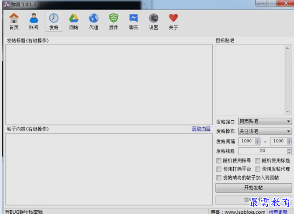Check 发帖成功的帖子加入到回帖 option

218,178
